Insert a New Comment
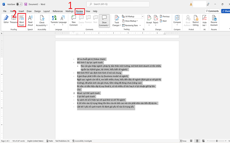The height and width of the screenshot is (143, 230). pyautogui.click(x=74, y=20)
